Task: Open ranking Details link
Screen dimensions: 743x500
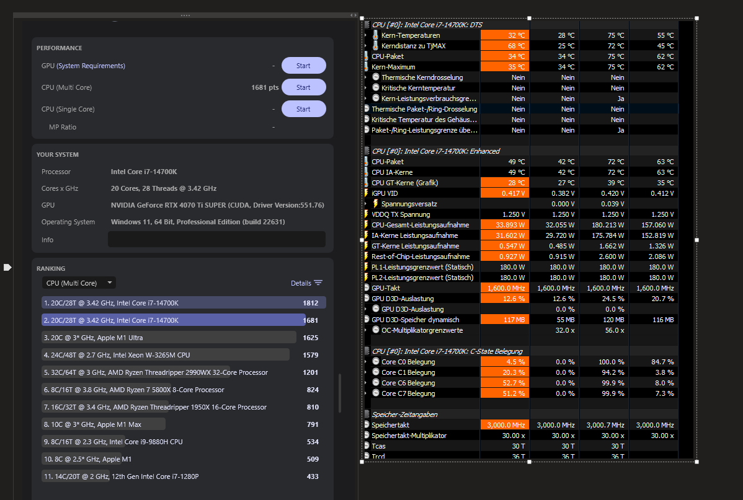Action: pos(301,283)
